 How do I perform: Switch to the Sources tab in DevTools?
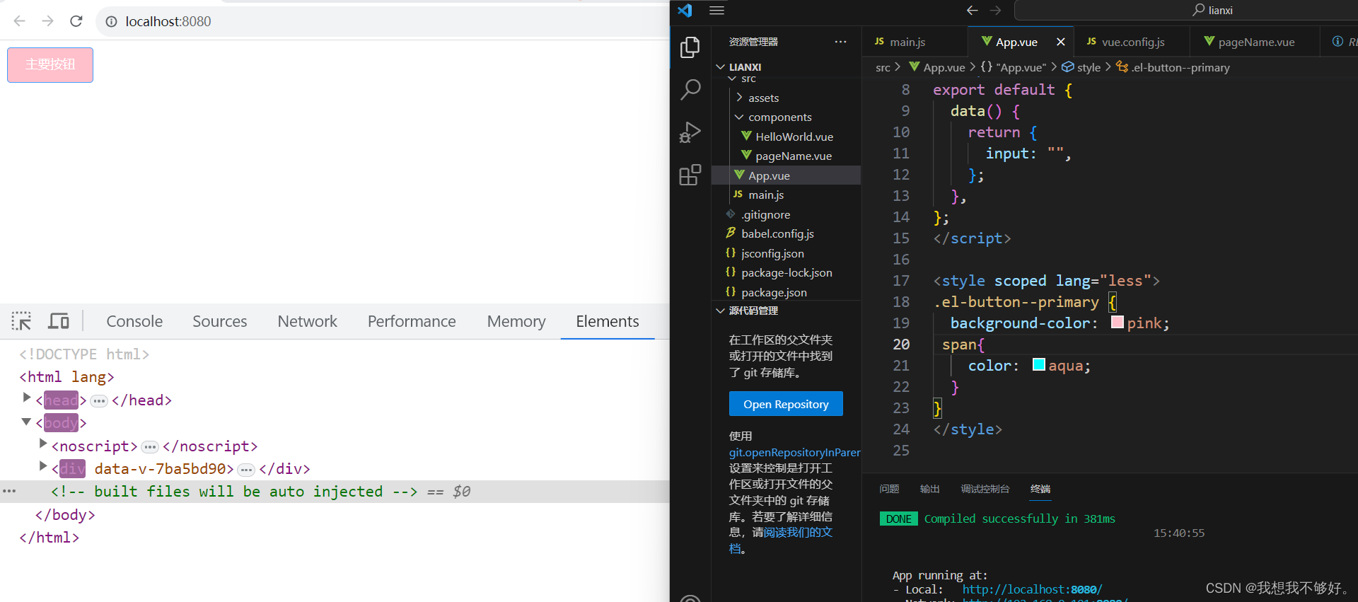220,321
